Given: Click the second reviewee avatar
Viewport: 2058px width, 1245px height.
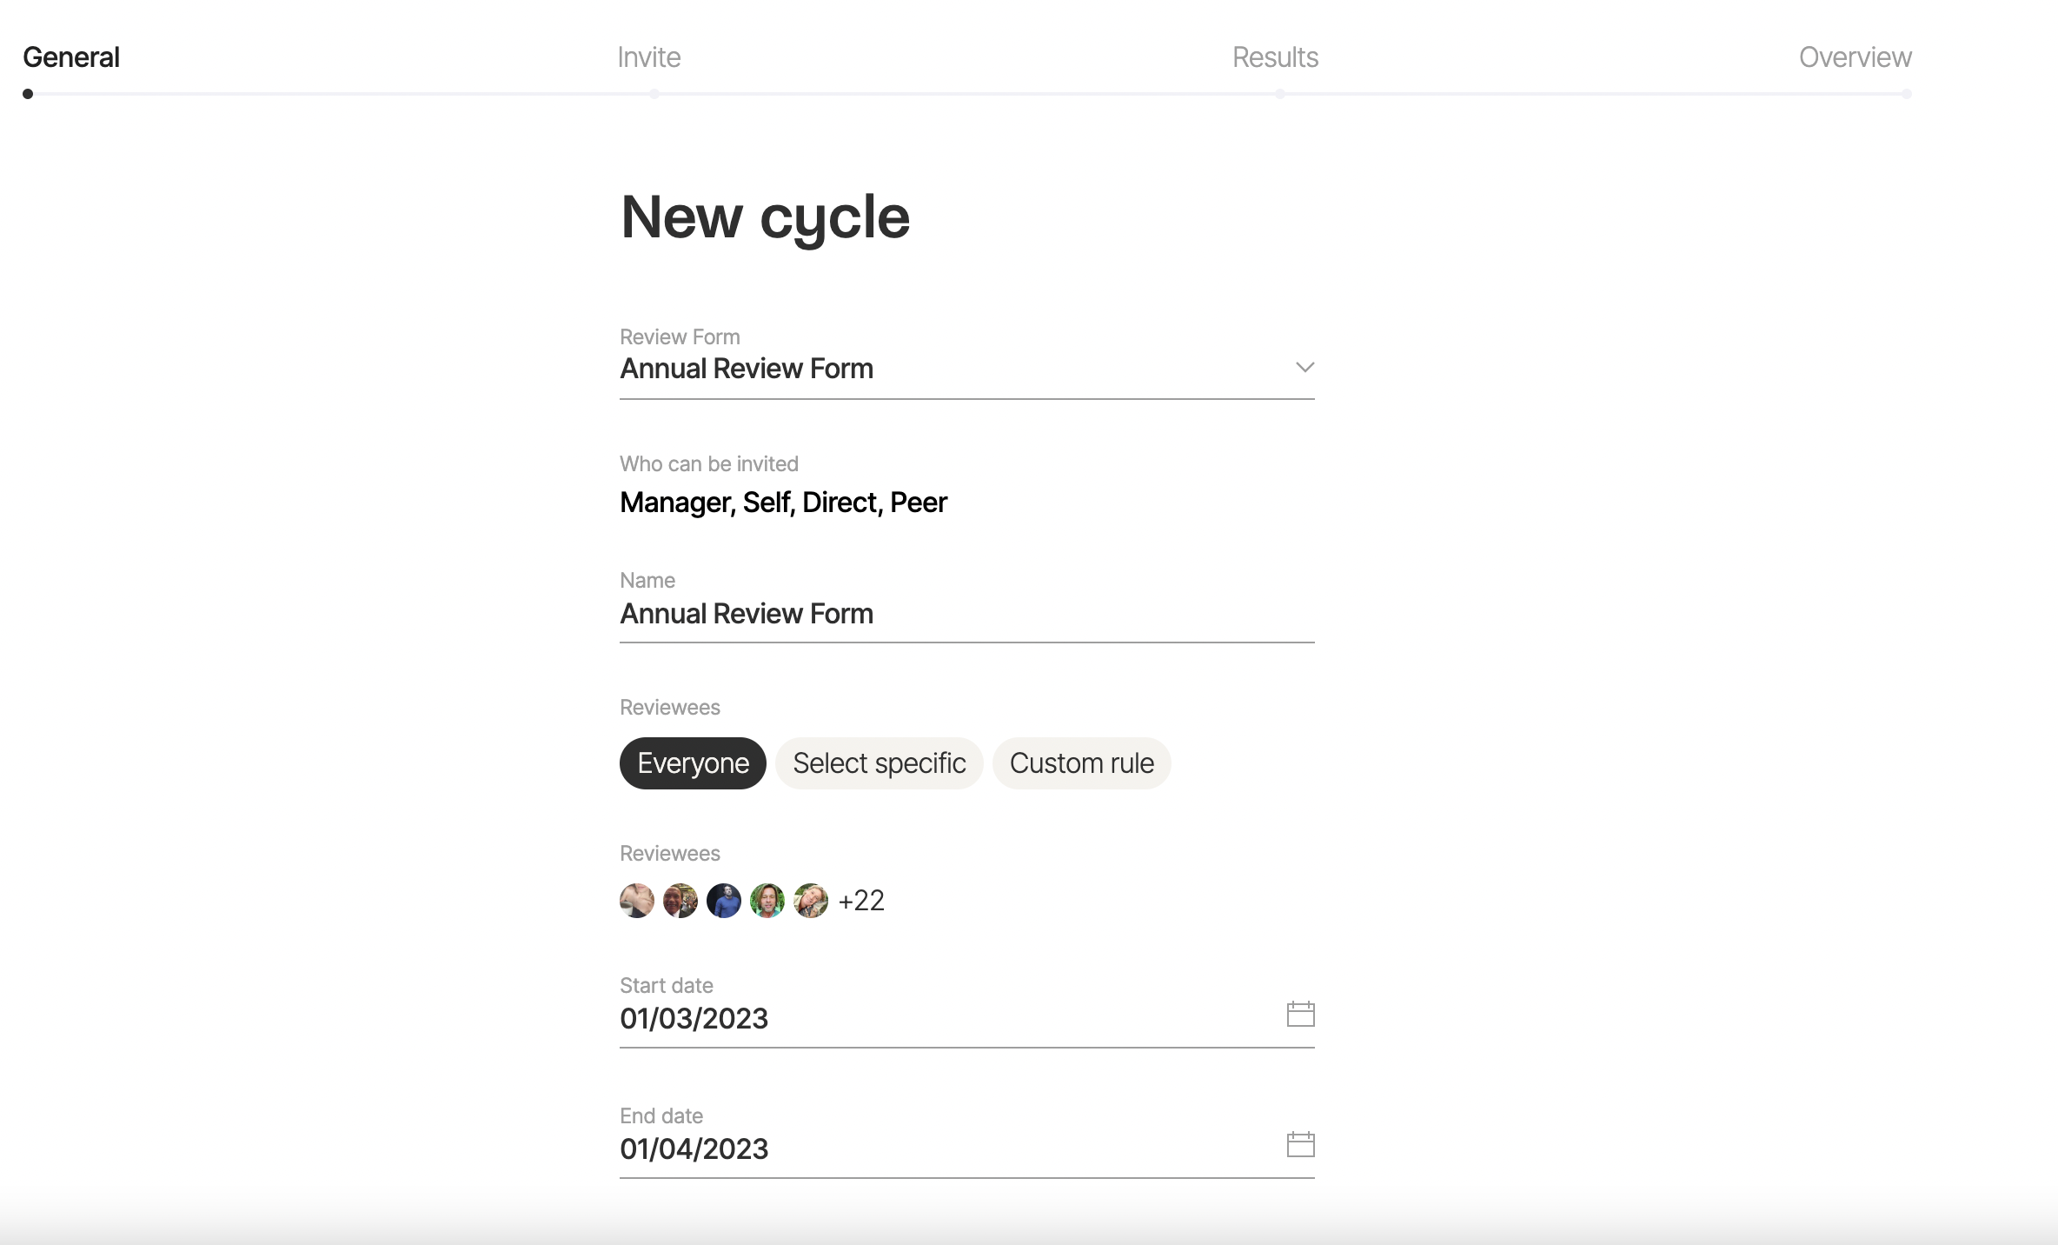Looking at the screenshot, I should (680, 901).
